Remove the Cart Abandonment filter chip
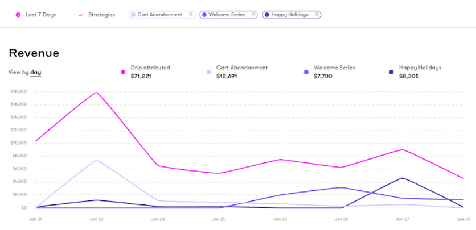Viewport: 476px width, 230px height. (x=191, y=14)
